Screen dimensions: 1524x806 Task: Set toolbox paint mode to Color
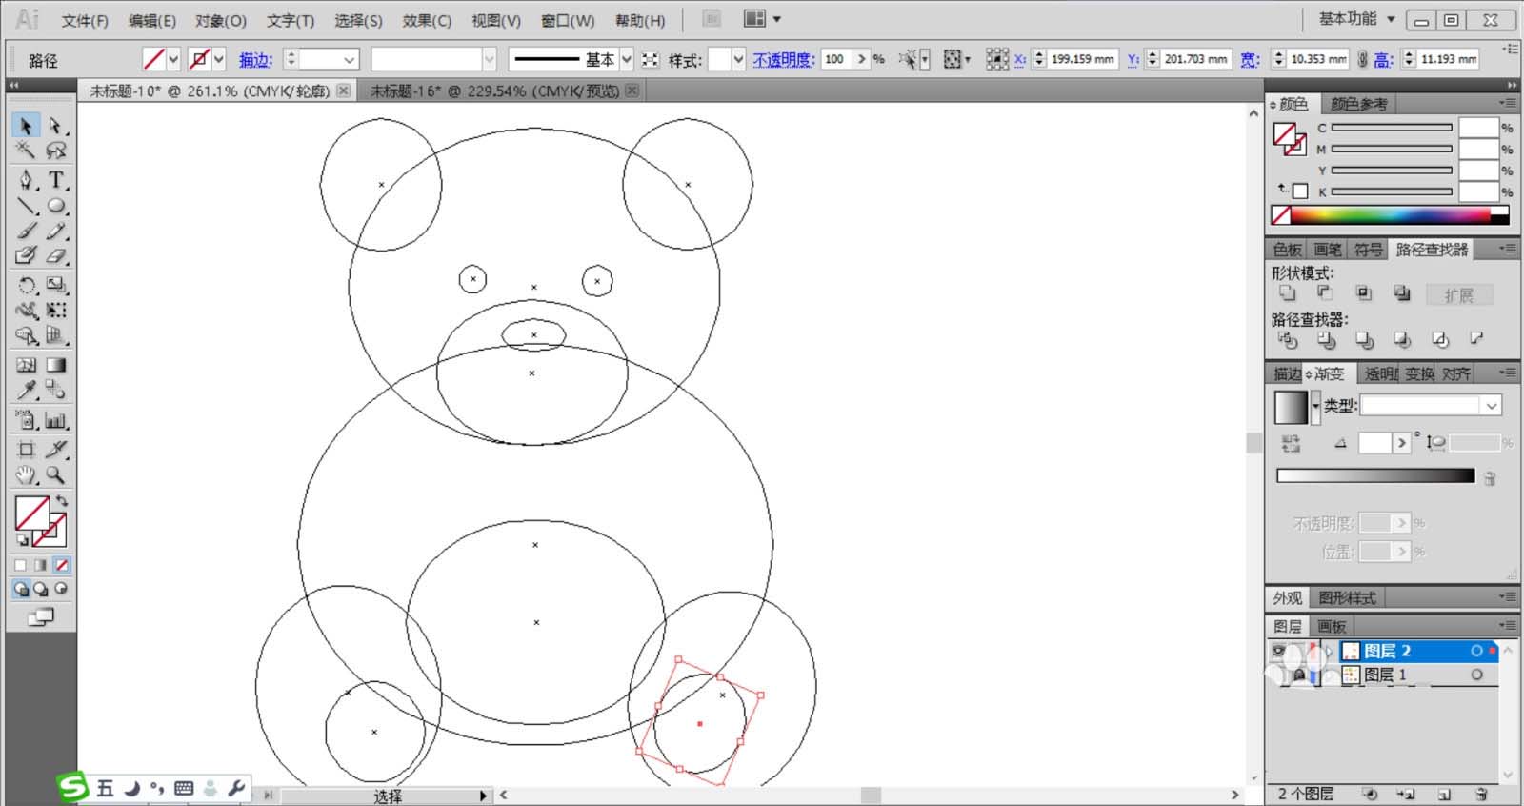pyautogui.click(x=21, y=565)
